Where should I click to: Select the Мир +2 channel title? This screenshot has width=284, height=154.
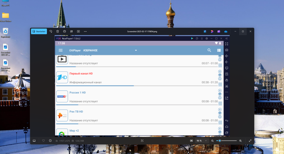[74, 130]
